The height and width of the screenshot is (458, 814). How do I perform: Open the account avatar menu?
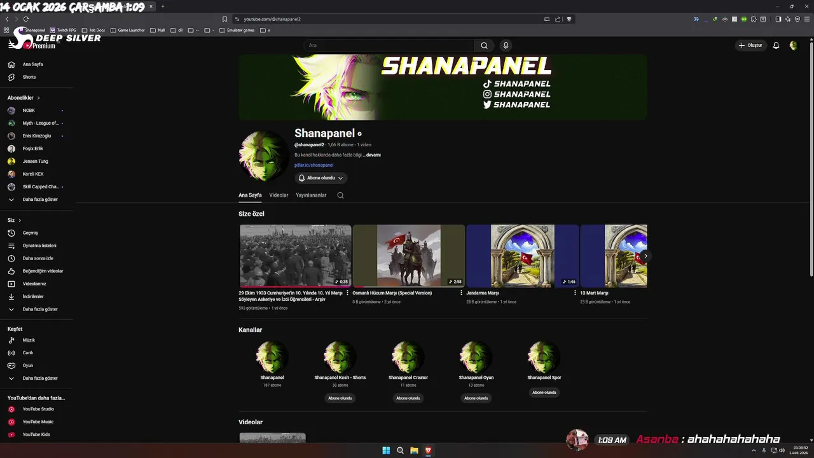point(793,45)
